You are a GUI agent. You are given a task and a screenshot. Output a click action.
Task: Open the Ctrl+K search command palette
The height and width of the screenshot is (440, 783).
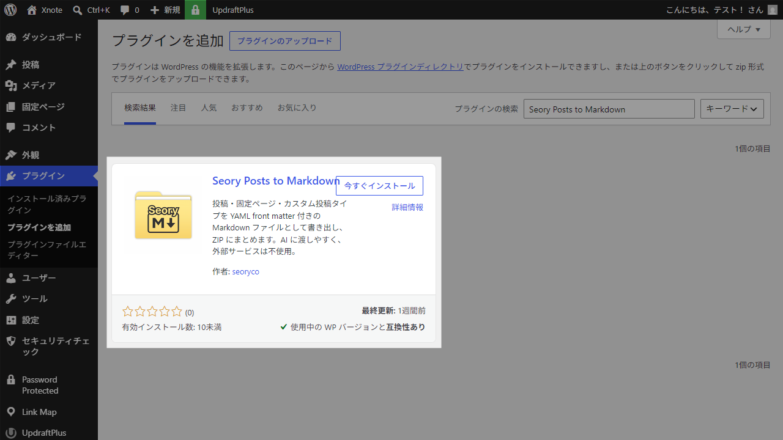tap(91, 10)
